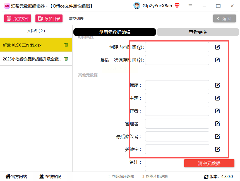
Task: Click 添加文件 button
Action: 18,18
